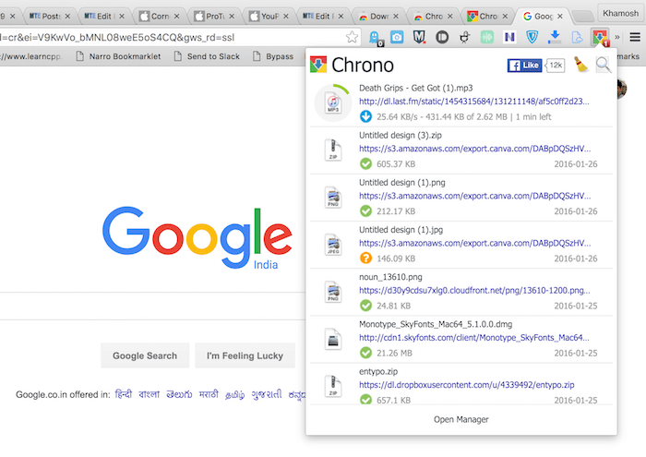The width and height of the screenshot is (646, 457).
Task: Click the download speed 25.64 KB/s status text
Action: click(463, 117)
